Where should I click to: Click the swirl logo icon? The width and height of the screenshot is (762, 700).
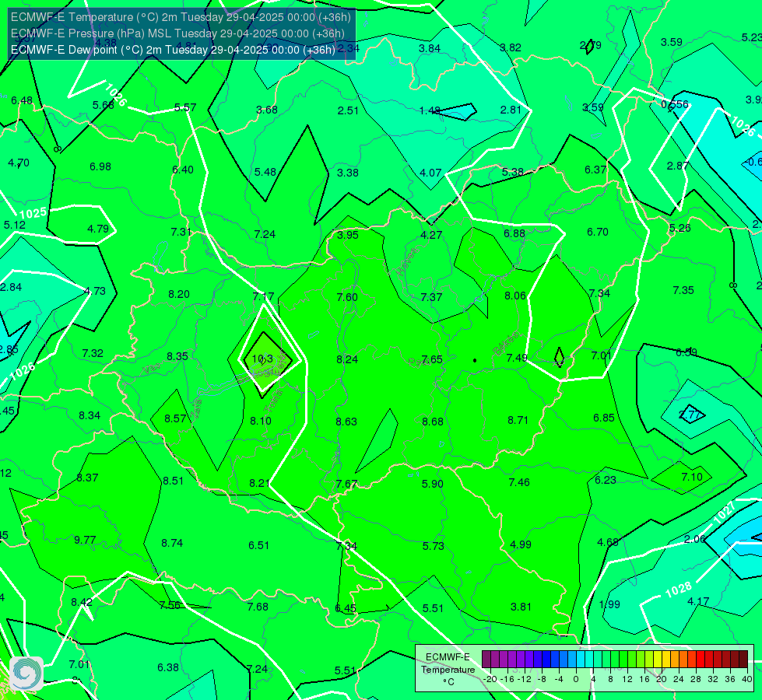coord(26,673)
